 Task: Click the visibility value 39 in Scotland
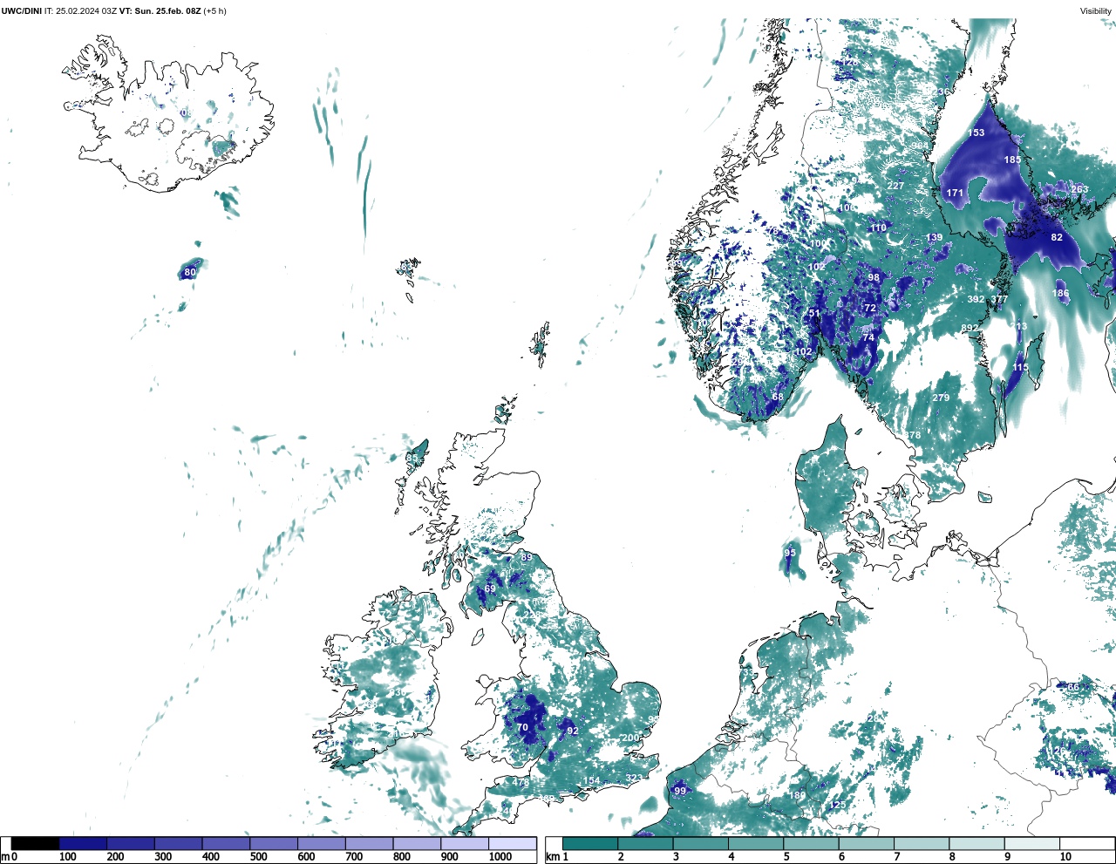pyautogui.click(x=527, y=557)
